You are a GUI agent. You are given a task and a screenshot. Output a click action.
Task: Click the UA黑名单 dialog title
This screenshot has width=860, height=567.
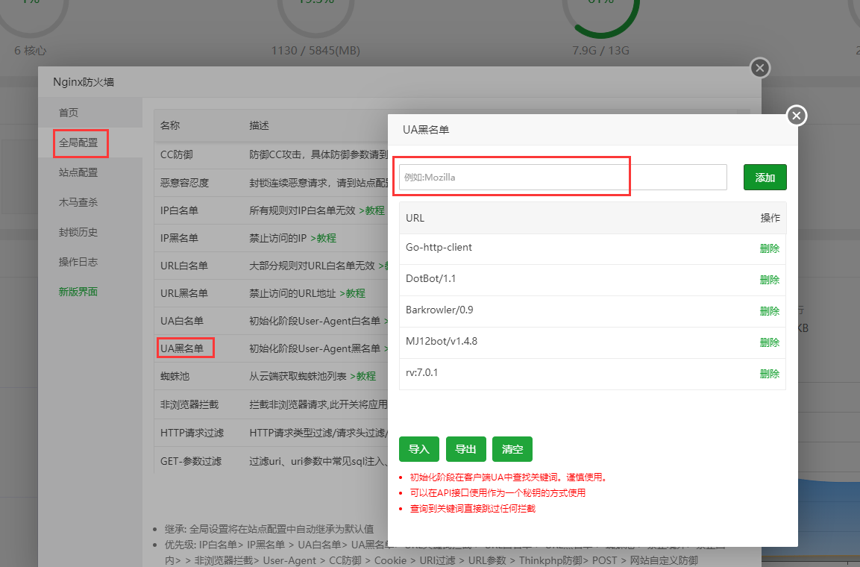(426, 130)
